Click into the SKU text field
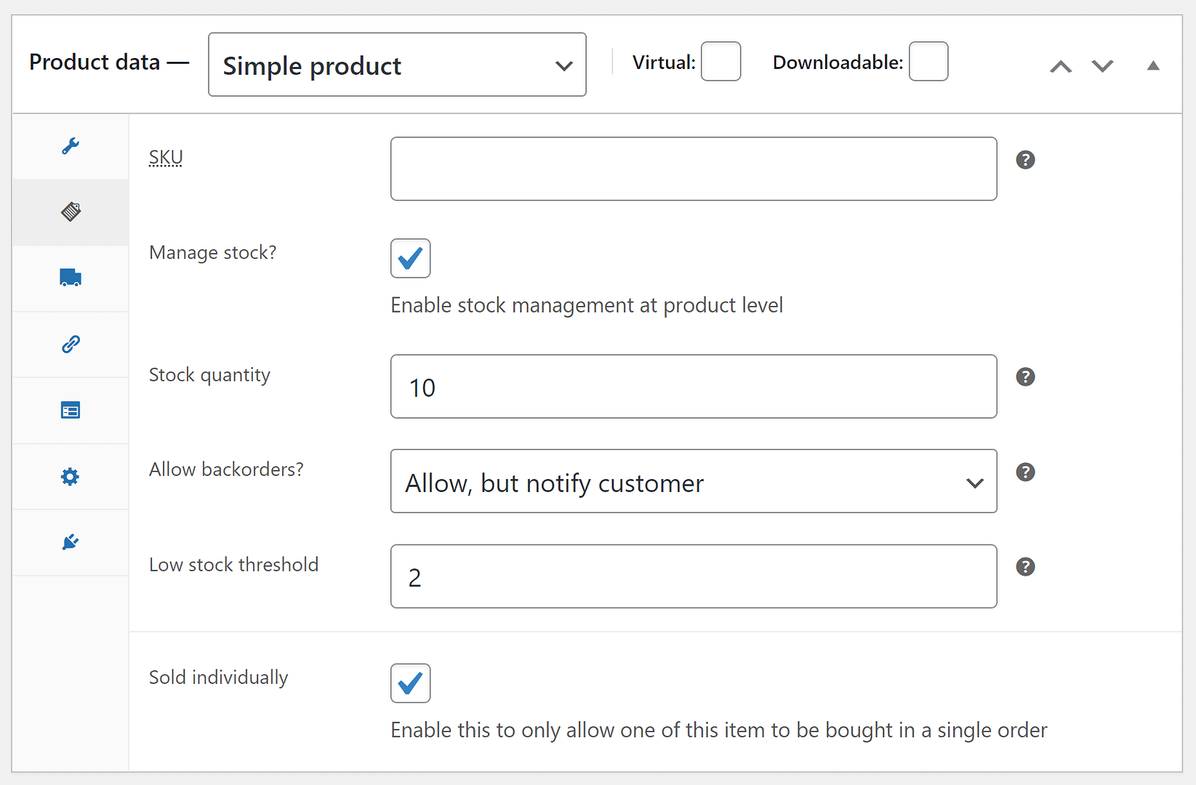The height and width of the screenshot is (785, 1196). coord(693,169)
